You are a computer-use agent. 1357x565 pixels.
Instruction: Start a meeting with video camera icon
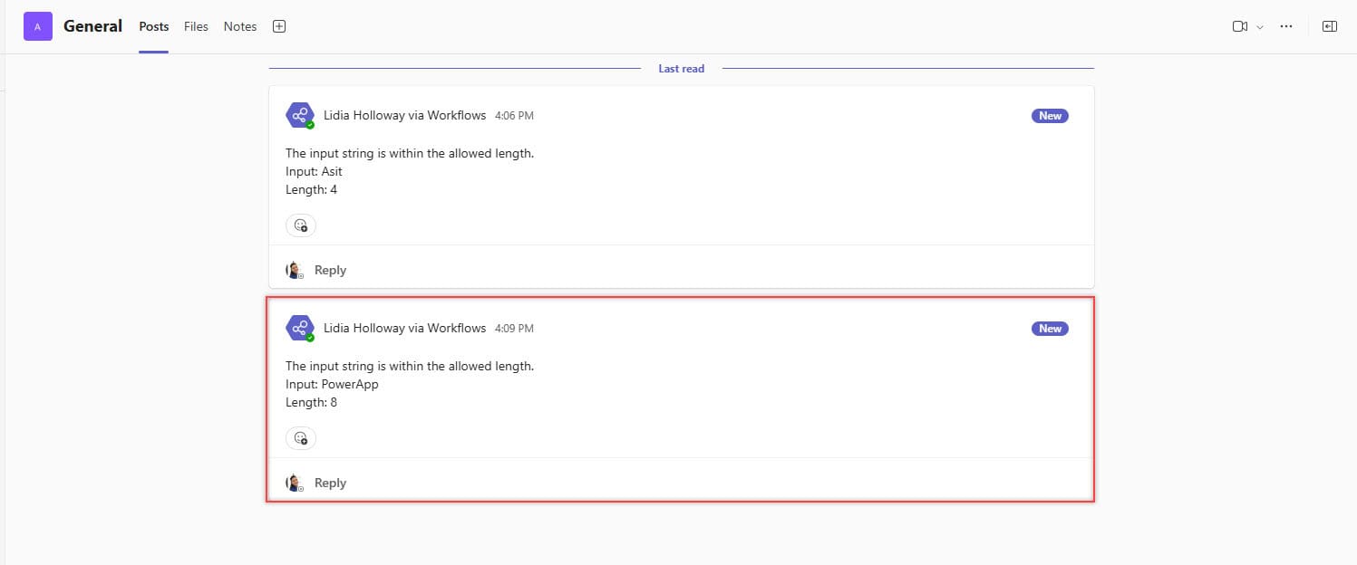(x=1240, y=26)
